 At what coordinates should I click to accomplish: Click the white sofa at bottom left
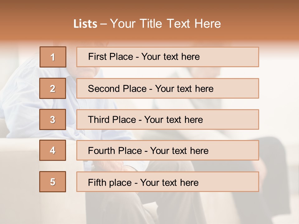19,187
